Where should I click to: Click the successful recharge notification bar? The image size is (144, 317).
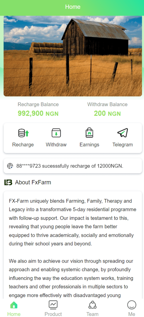[73, 166]
